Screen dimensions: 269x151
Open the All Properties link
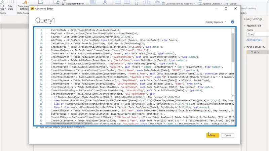pyautogui.click(x=254, y=40)
